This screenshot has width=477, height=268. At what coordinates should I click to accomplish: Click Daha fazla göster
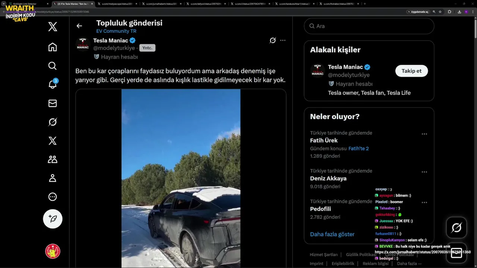pos(332,234)
